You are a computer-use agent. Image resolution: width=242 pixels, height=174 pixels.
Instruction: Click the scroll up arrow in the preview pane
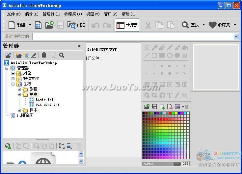pyautogui.click(x=81, y=154)
